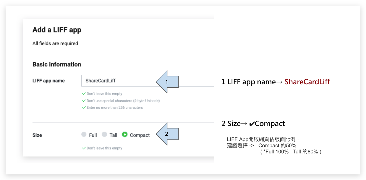Click the "Size" field label
The image size is (366, 180).
(x=37, y=135)
